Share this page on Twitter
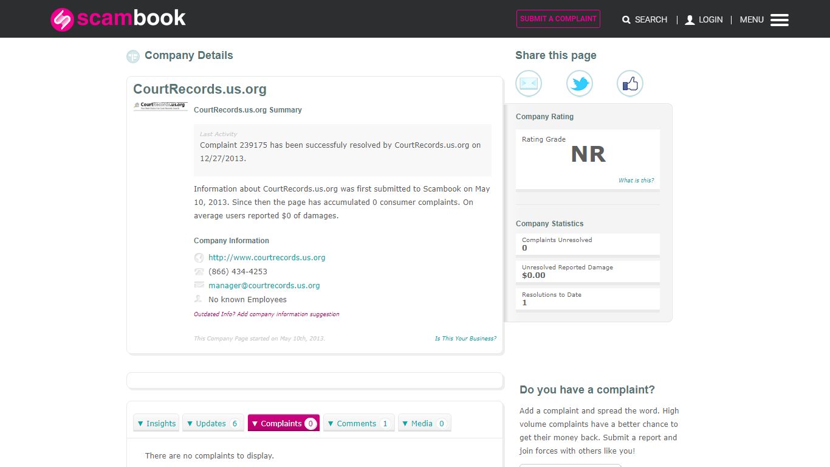The width and height of the screenshot is (830, 467). coord(580,83)
